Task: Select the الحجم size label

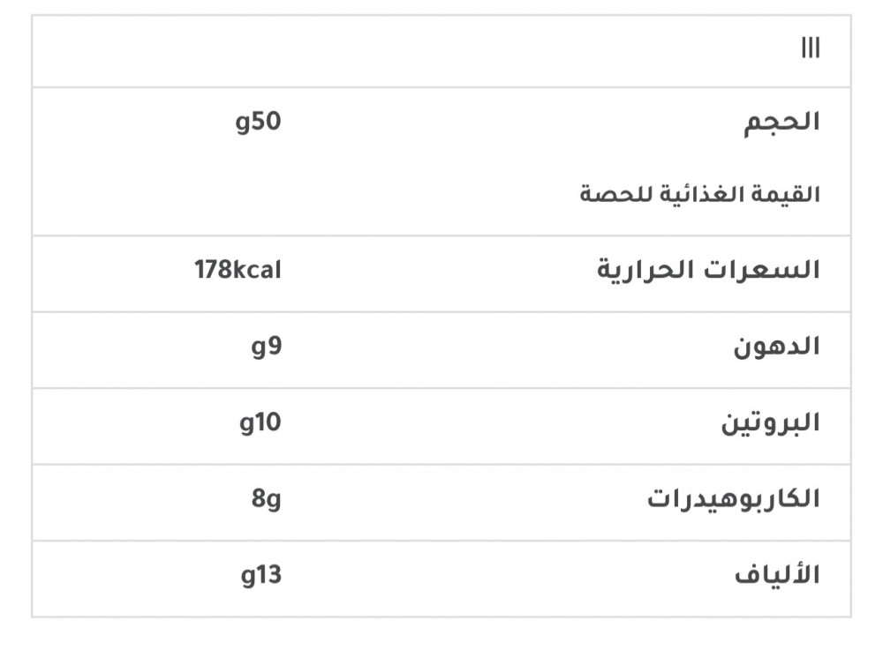Action: 782,122
